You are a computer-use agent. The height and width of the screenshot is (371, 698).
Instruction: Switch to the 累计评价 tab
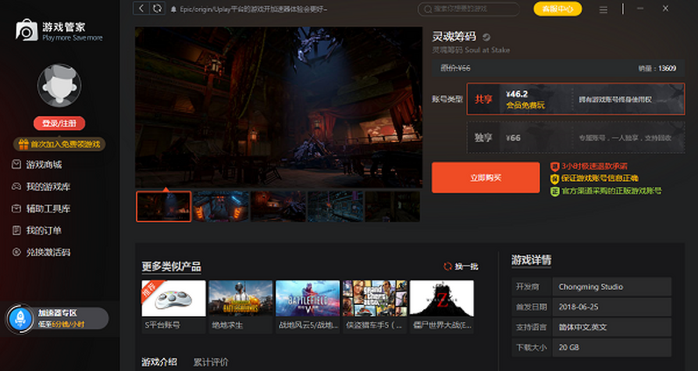click(211, 362)
